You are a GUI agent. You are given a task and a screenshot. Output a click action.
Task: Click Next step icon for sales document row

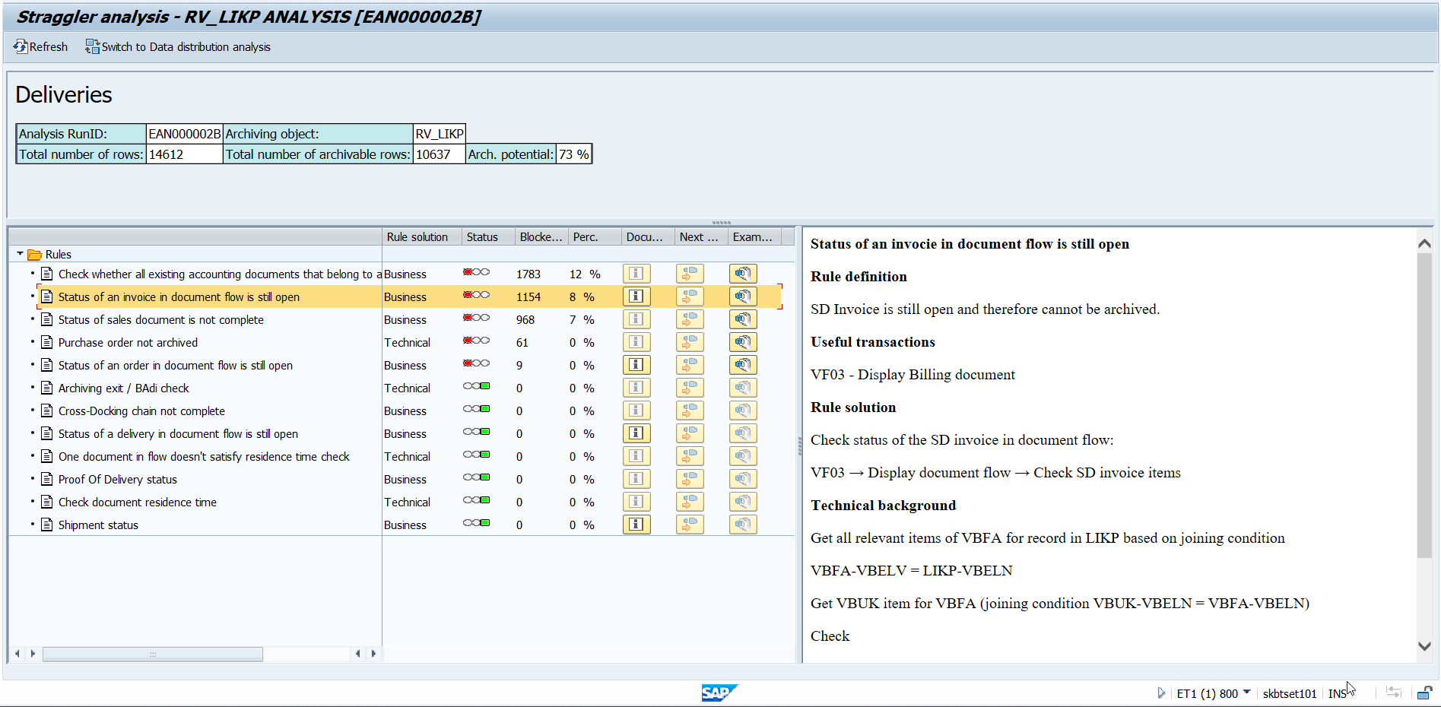(x=690, y=319)
